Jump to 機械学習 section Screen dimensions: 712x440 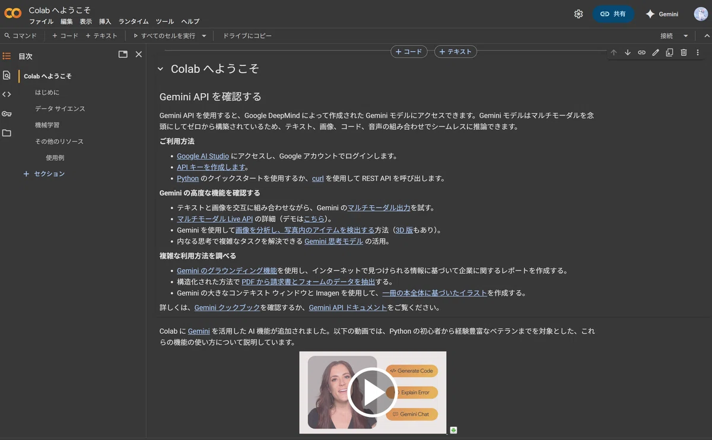pyautogui.click(x=47, y=125)
